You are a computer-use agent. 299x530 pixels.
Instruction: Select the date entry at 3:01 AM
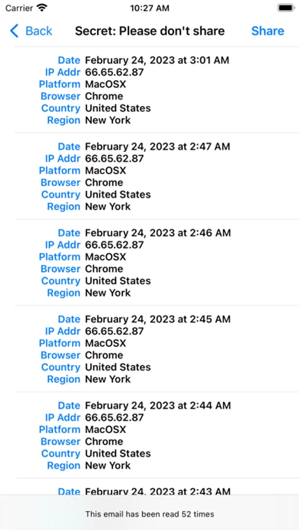click(x=157, y=60)
